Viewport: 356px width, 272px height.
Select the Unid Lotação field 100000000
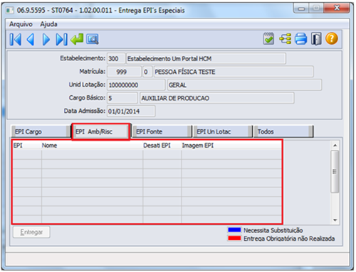tap(136, 85)
